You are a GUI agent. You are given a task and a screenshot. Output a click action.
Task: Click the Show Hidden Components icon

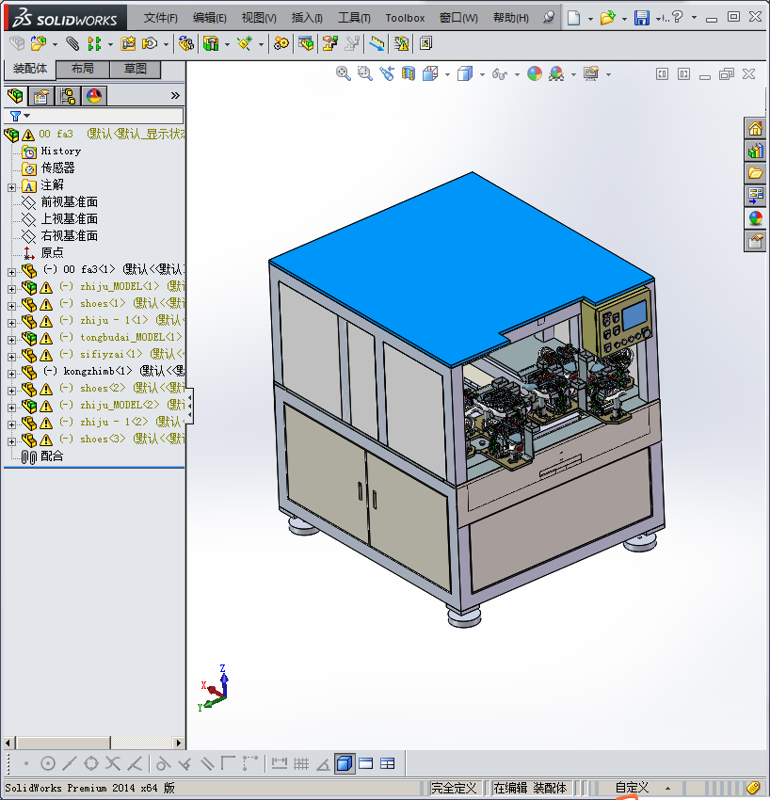click(x=186, y=44)
